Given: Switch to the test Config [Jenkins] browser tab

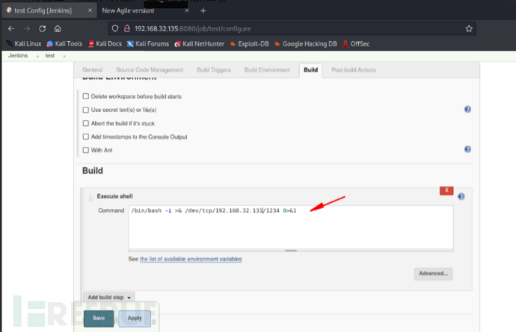Looking at the screenshot, I should (49, 10).
